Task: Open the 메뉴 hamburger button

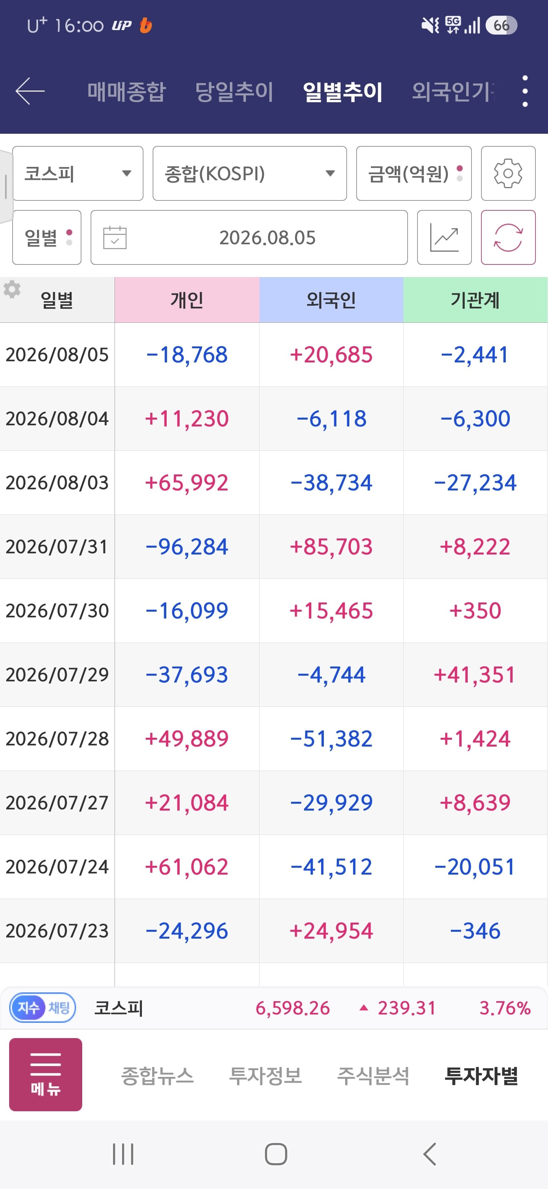Action: coord(46,1075)
